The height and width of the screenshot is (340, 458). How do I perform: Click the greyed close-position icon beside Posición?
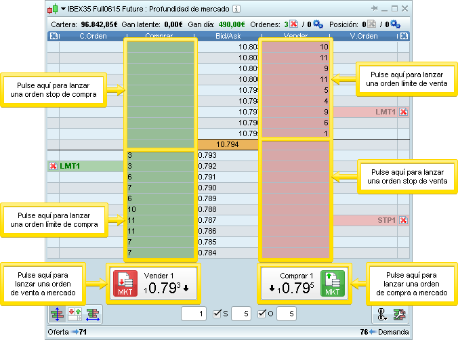(371, 24)
